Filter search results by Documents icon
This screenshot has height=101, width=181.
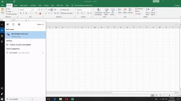(13, 24)
